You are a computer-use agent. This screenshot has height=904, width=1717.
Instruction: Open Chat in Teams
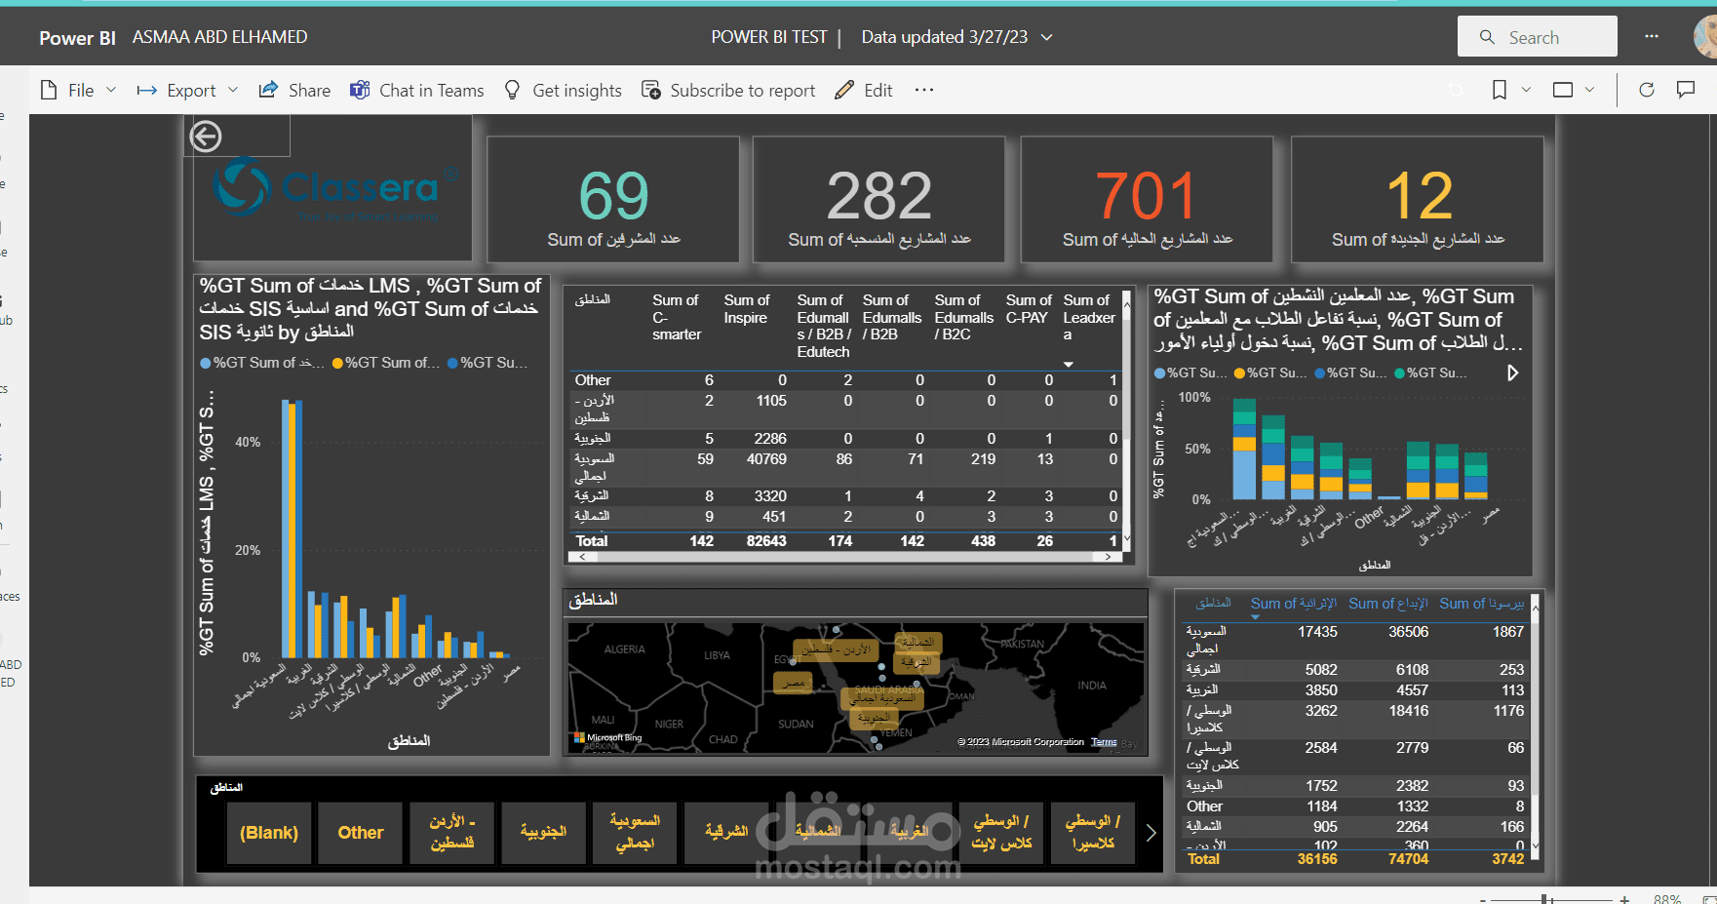point(417,91)
